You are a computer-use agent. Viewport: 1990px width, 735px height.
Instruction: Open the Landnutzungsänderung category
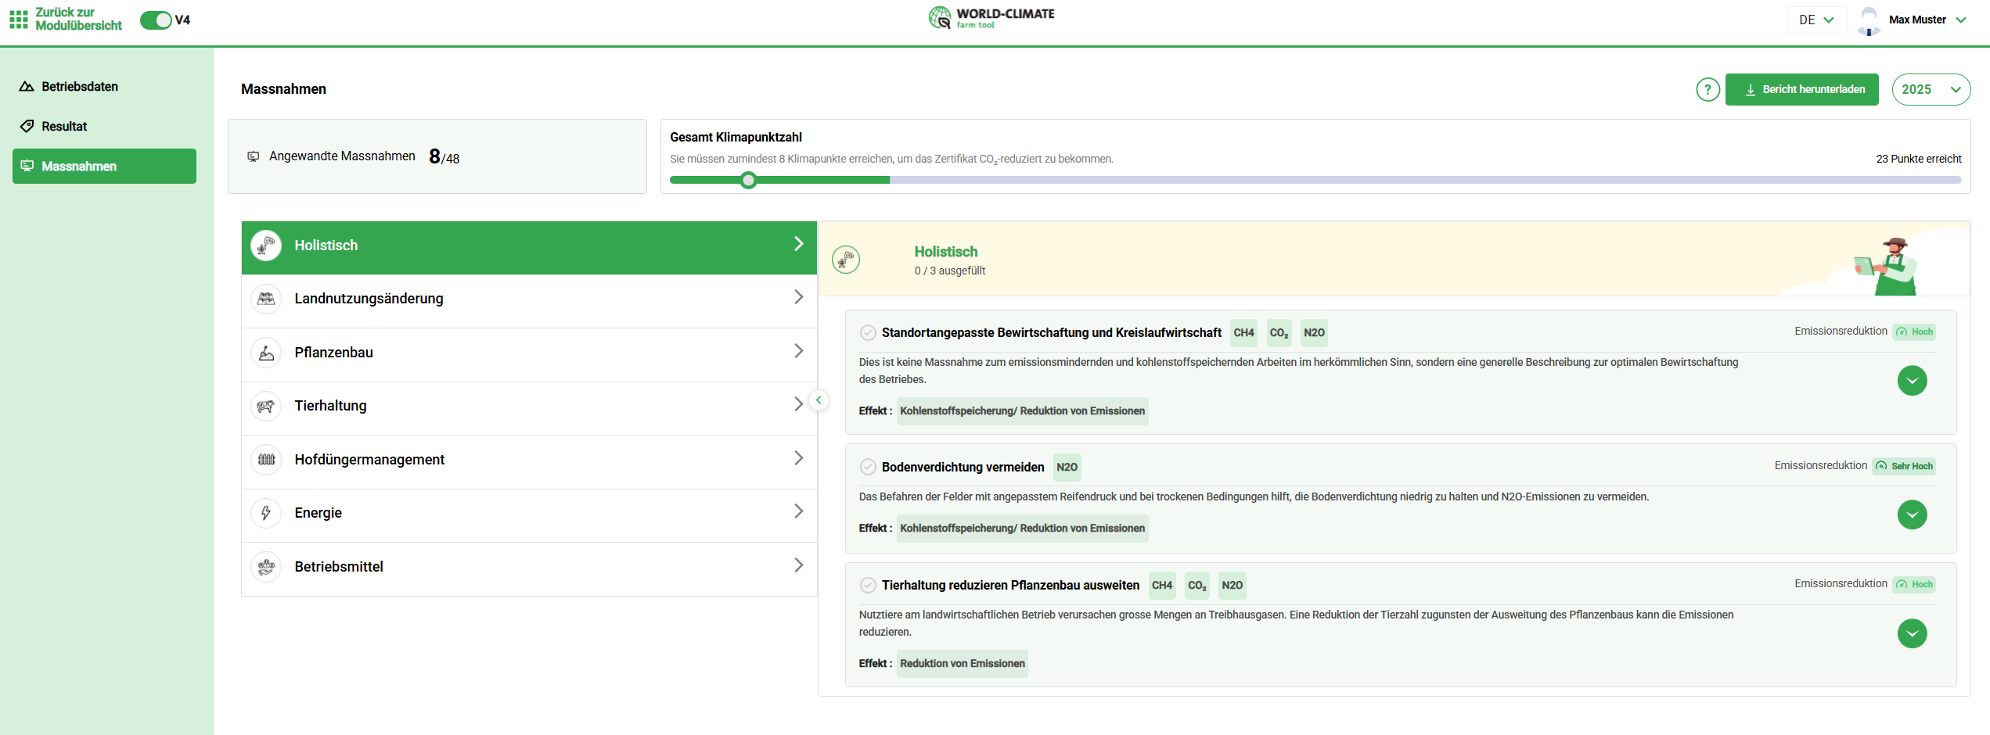(x=529, y=299)
